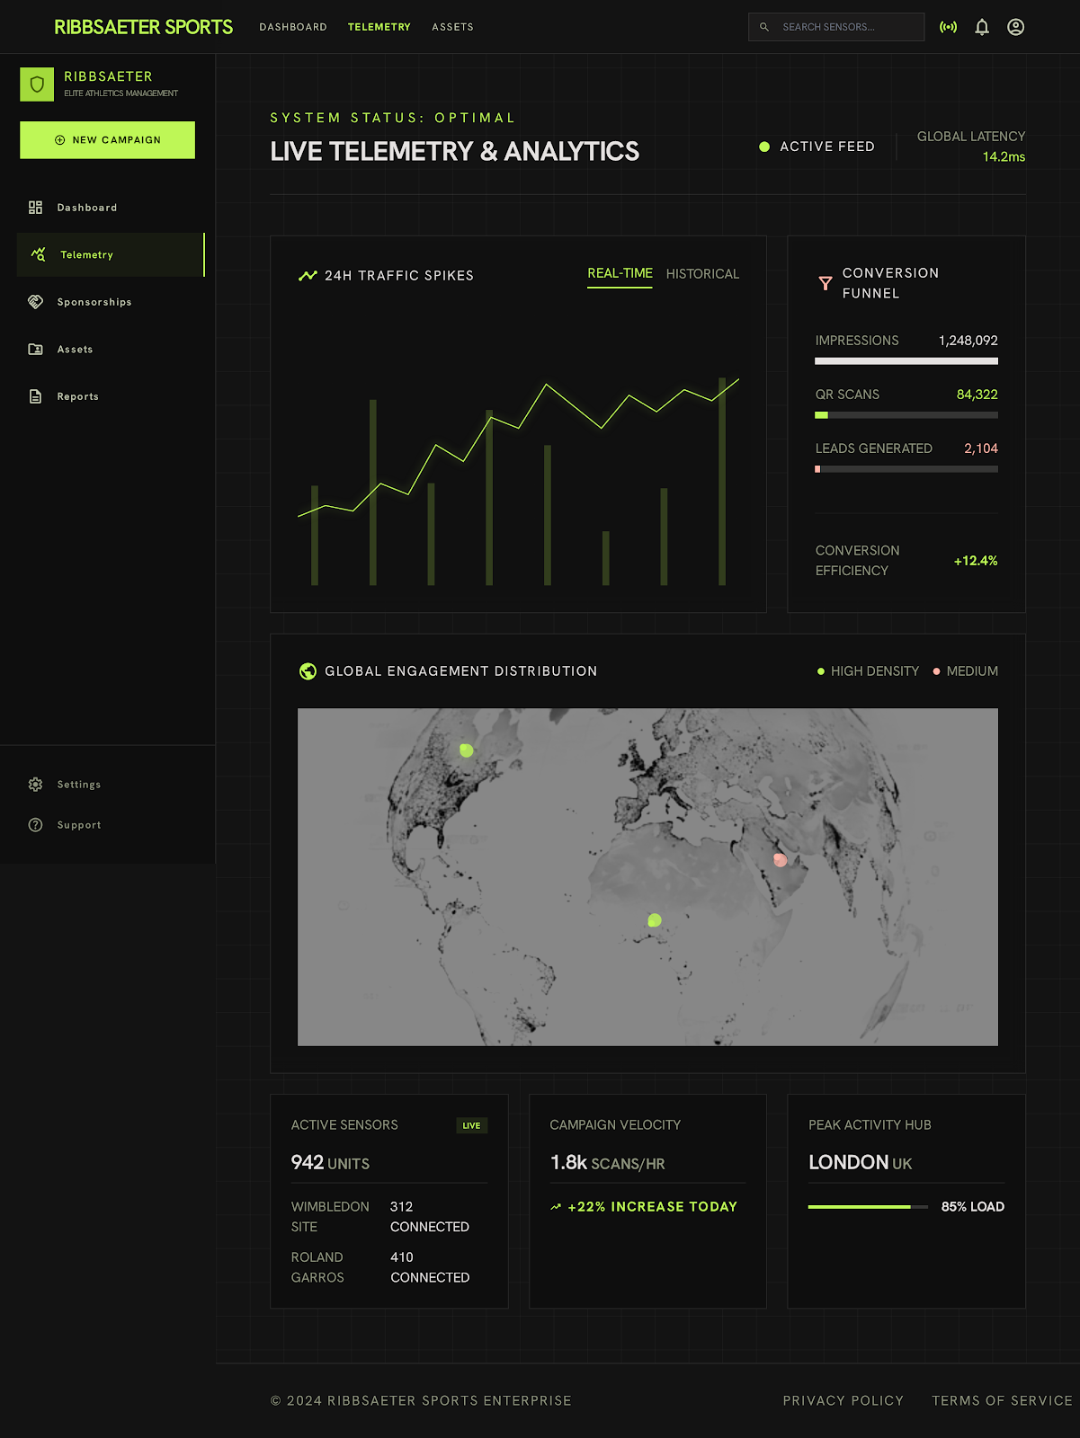Screen dimensions: 1080x1438
Task: Click the Impressions progress bar
Action: (x=906, y=361)
